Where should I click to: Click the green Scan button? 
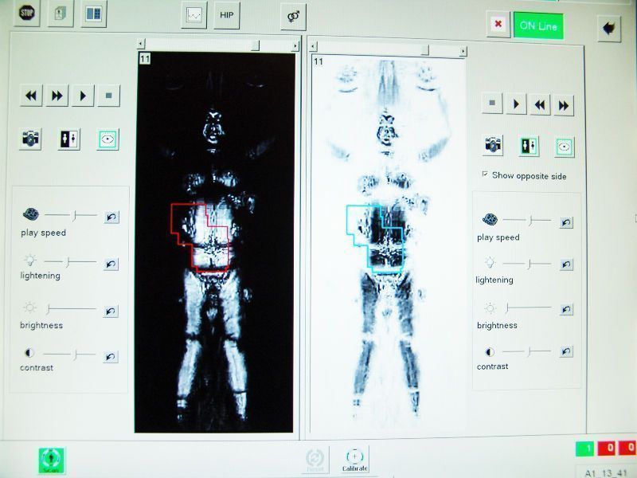coord(51,460)
